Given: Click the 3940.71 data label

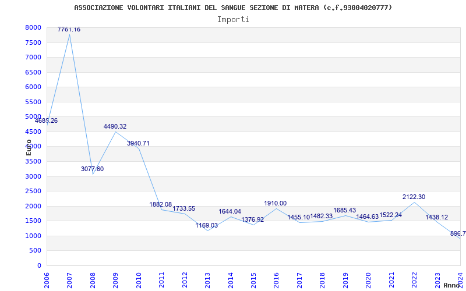Looking at the screenshot, I should click(x=138, y=143).
